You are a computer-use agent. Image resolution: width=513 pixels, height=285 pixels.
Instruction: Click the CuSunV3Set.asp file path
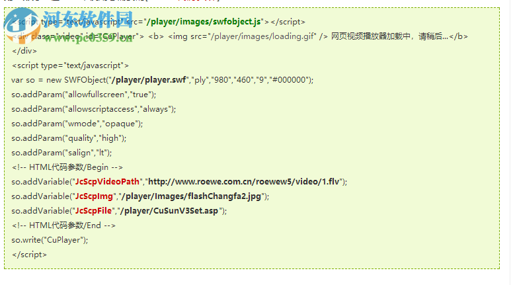click(169, 211)
